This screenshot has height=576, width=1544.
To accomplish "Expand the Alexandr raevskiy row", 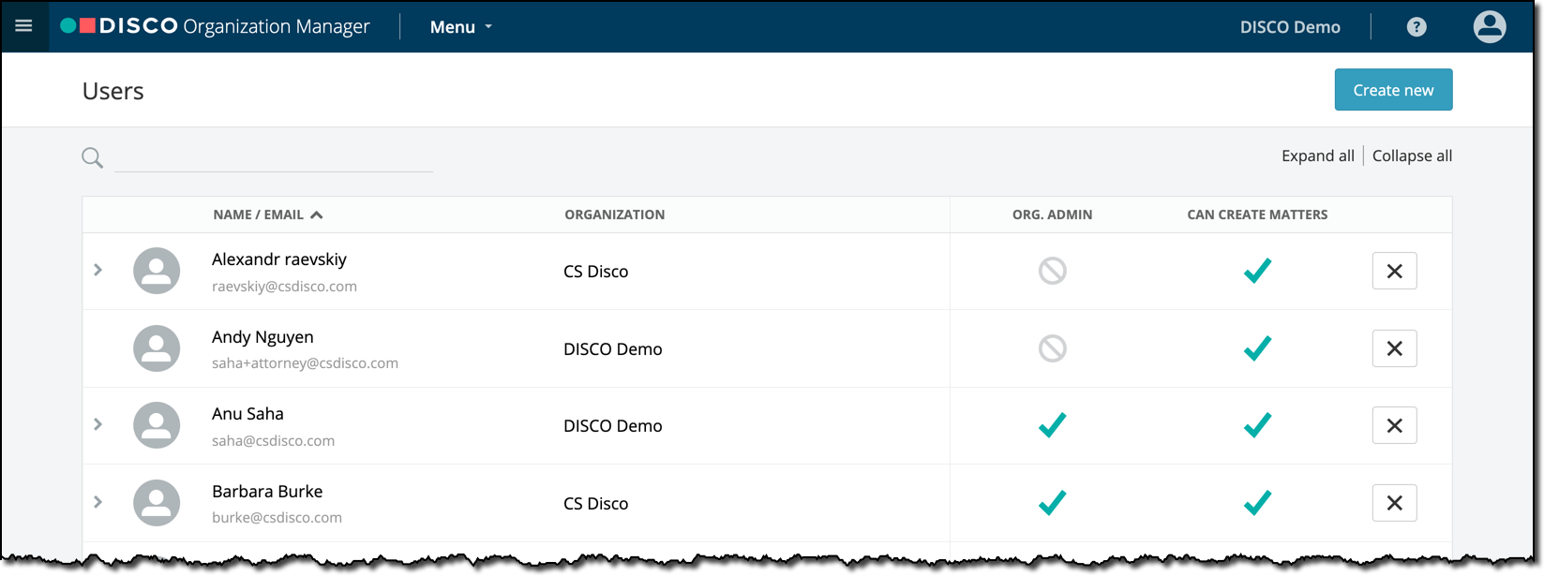I will (x=98, y=270).
